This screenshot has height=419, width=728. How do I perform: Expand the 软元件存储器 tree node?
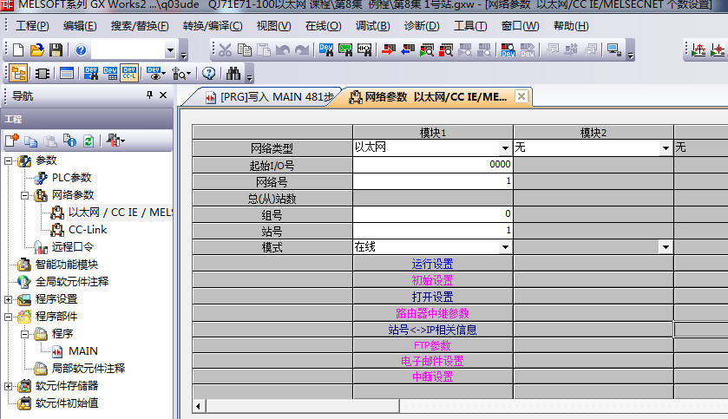click(9, 386)
